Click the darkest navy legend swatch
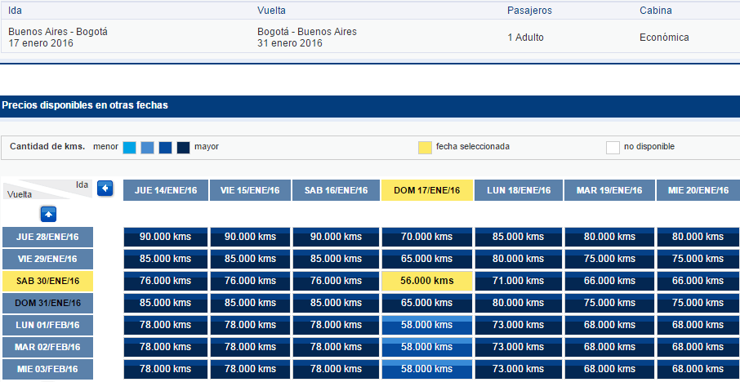This screenshot has width=740, height=382. (x=183, y=148)
